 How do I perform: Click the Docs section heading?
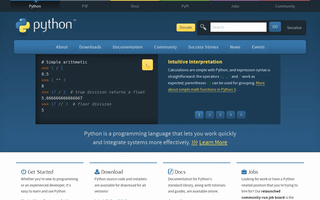180,172
